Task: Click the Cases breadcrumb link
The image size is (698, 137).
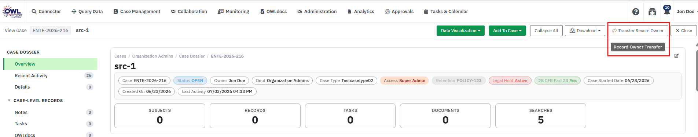Action: (120, 56)
